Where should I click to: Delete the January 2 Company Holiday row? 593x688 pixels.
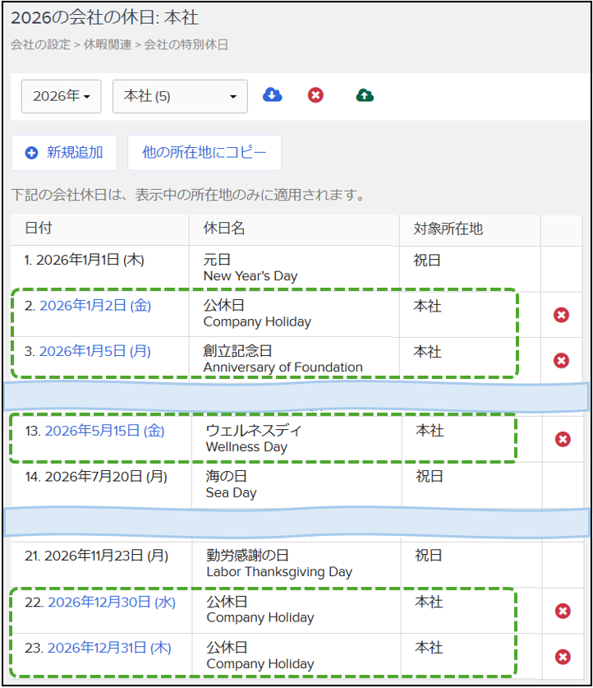click(x=562, y=315)
